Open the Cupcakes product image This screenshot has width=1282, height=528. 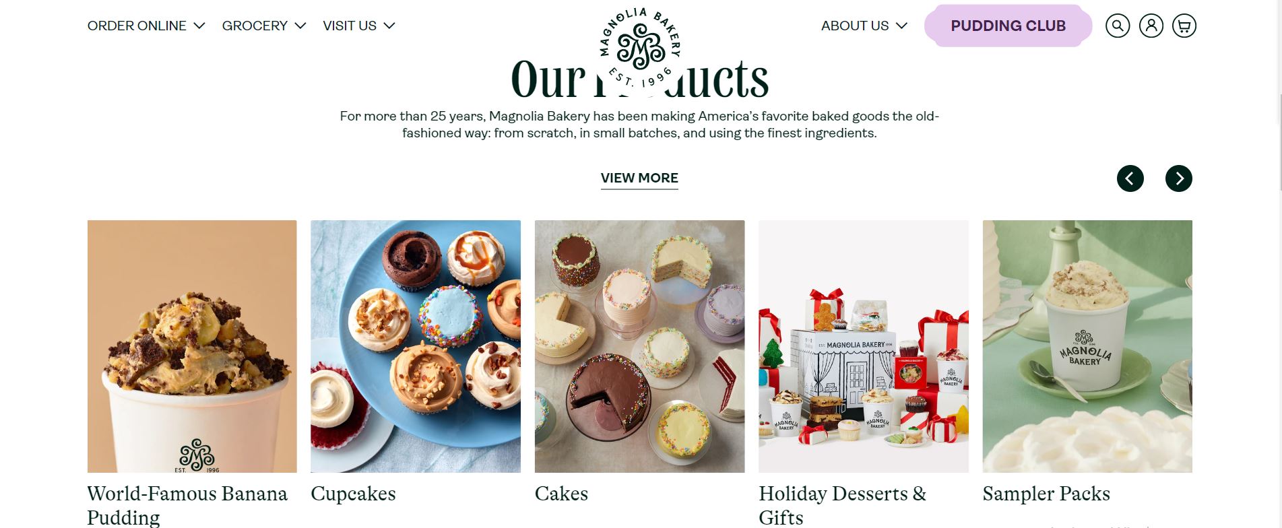tap(416, 346)
